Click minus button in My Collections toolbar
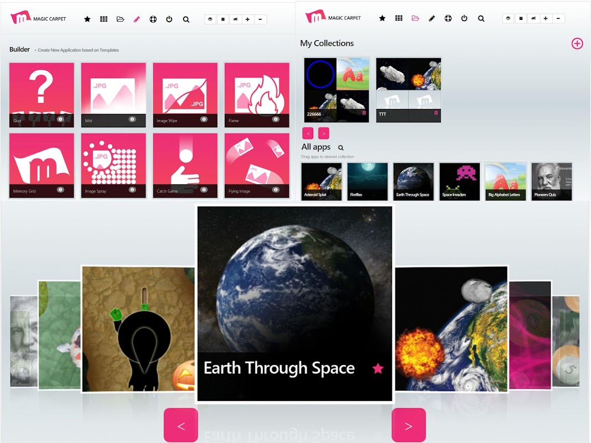This screenshot has width=591, height=443. tap(558, 18)
